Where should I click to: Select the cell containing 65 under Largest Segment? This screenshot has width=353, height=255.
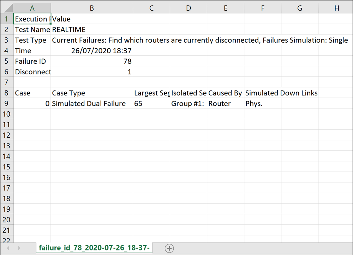tap(151, 103)
